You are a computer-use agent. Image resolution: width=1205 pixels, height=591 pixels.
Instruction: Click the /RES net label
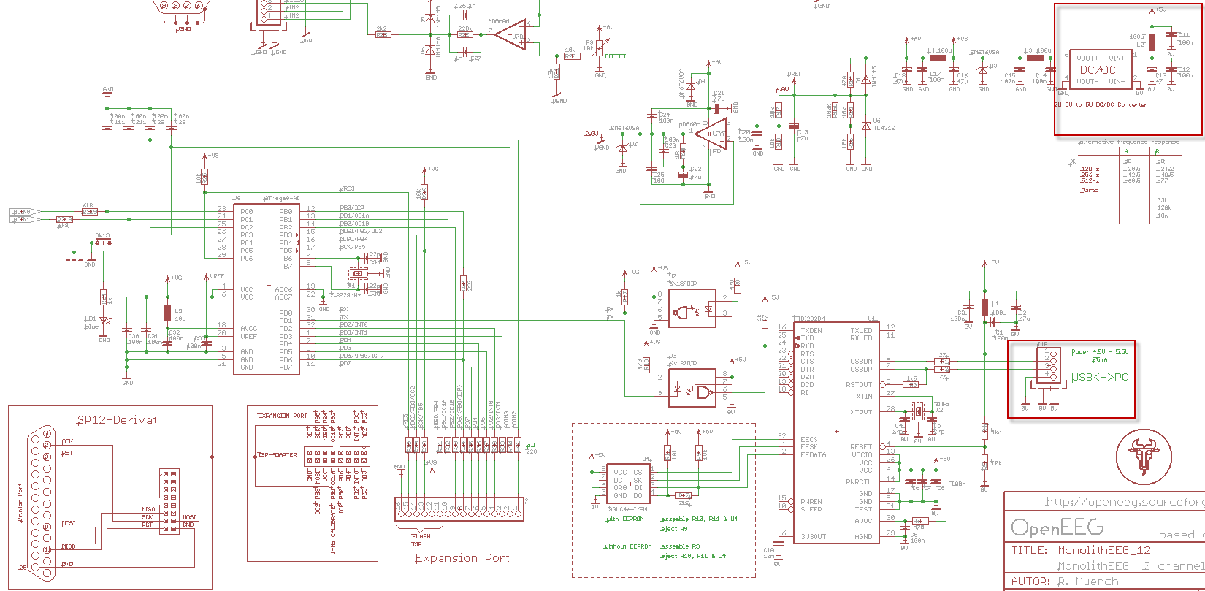347,189
